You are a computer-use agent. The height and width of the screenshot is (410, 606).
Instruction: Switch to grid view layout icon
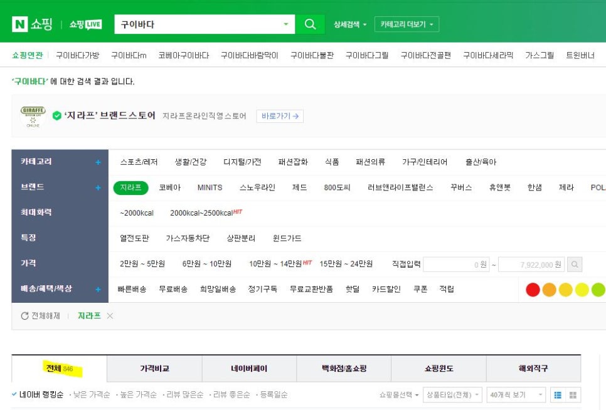pos(573,395)
